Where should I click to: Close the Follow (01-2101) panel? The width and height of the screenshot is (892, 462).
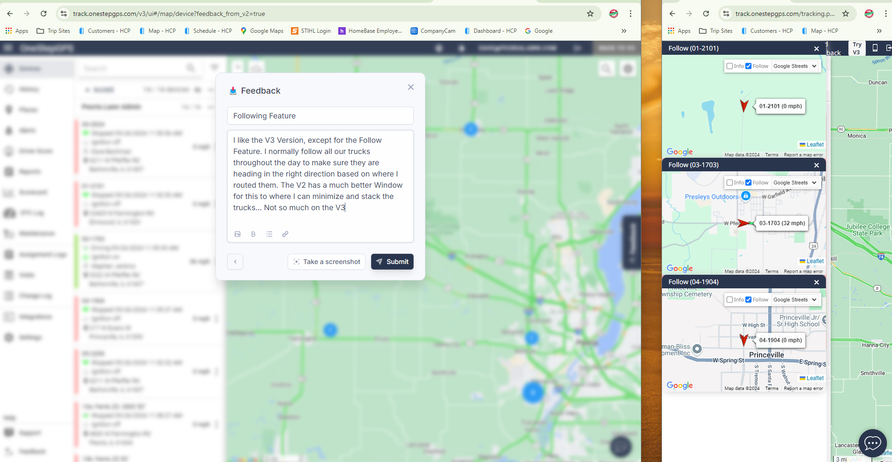[817, 48]
